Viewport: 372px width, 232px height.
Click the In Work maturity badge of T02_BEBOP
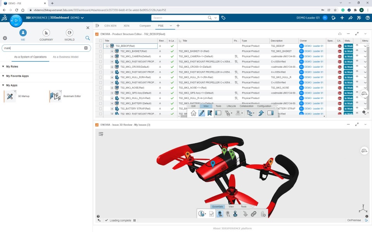pyautogui.click(x=348, y=46)
